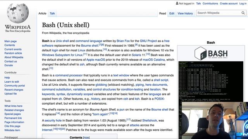248x139 pixels.
Task: Follow the GNU Project link
Action: click(x=148, y=41)
